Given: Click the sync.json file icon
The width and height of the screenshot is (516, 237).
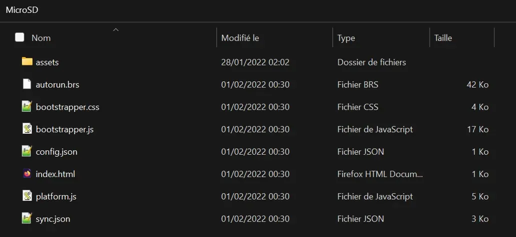Looking at the screenshot, I should [27, 219].
